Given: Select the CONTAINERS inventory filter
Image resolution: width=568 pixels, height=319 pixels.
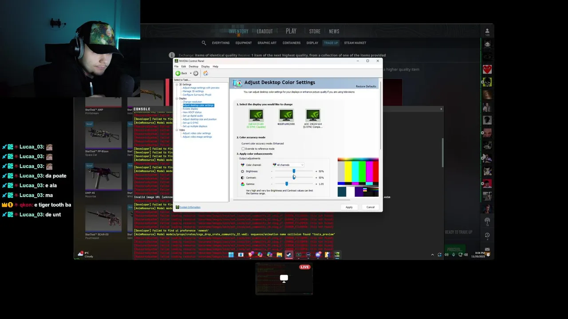Looking at the screenshot, I should click(x=292, y=43).
